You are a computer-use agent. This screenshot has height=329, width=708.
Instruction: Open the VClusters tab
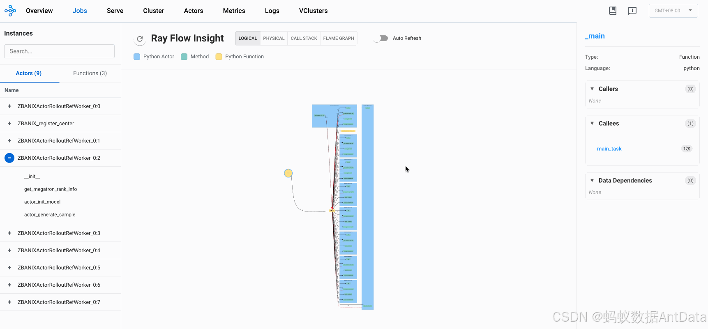[x=314, y=11]
